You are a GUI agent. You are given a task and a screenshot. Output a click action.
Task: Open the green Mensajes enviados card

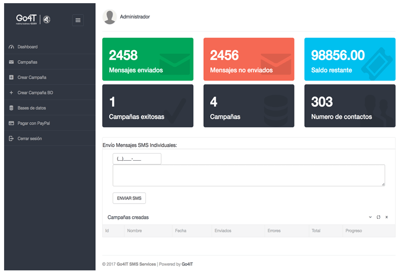click(148, 59)
